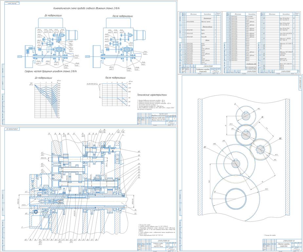The image size is (303, 252).
Task: Select 'После модернизации' heading above right kinematic scheme
Action: coord(123,16)
